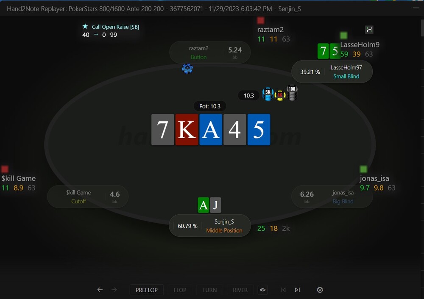424x299 pixels.
Task: Open the RIVER street
Action: [240, 290]
